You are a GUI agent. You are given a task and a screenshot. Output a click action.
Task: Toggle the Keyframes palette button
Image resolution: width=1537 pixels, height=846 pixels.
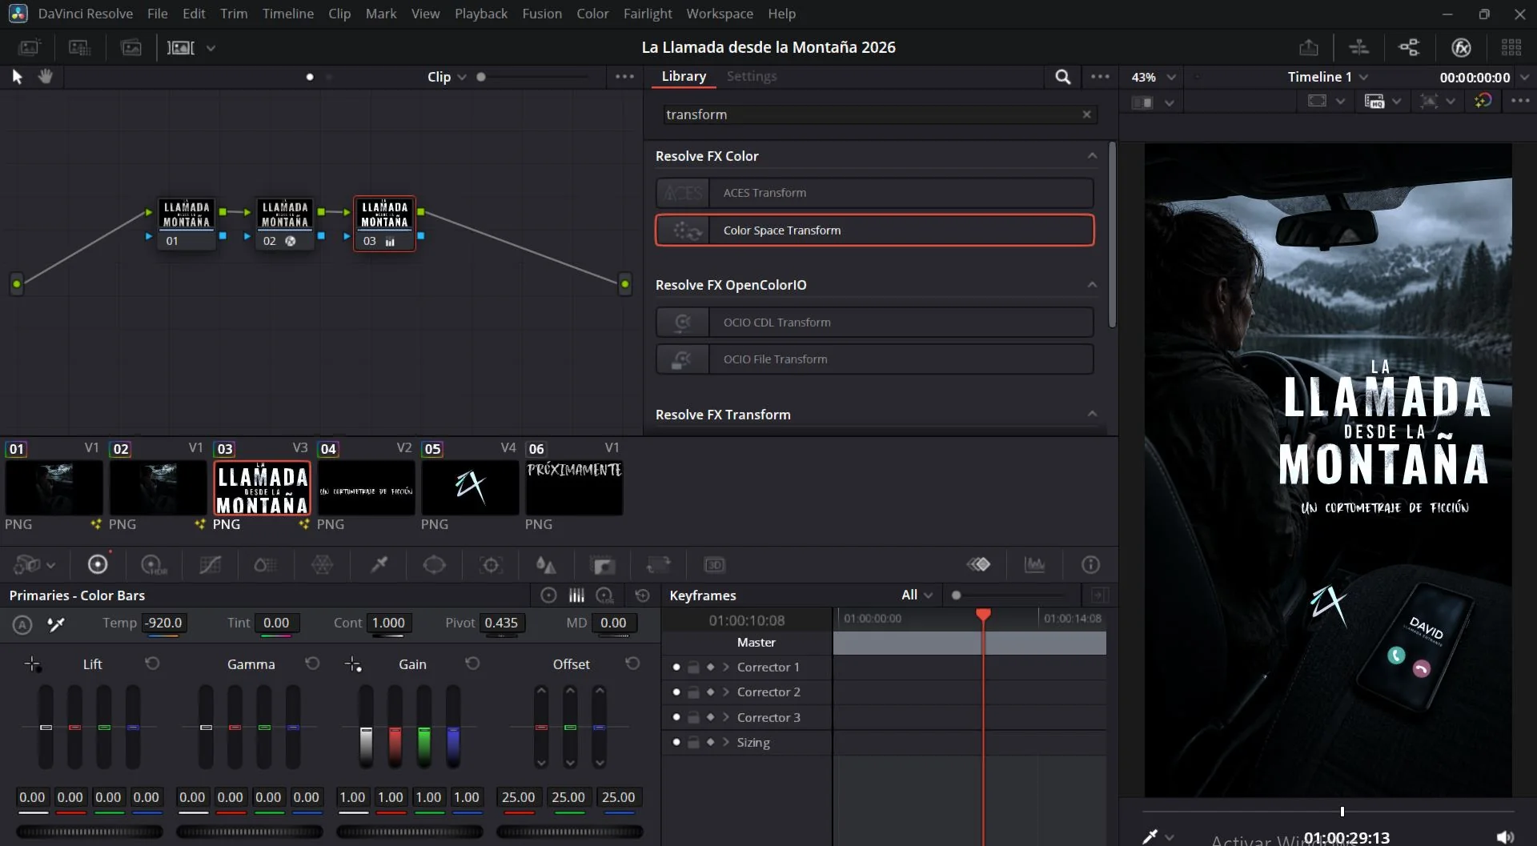pyautogui.click(x=978, y=565)
